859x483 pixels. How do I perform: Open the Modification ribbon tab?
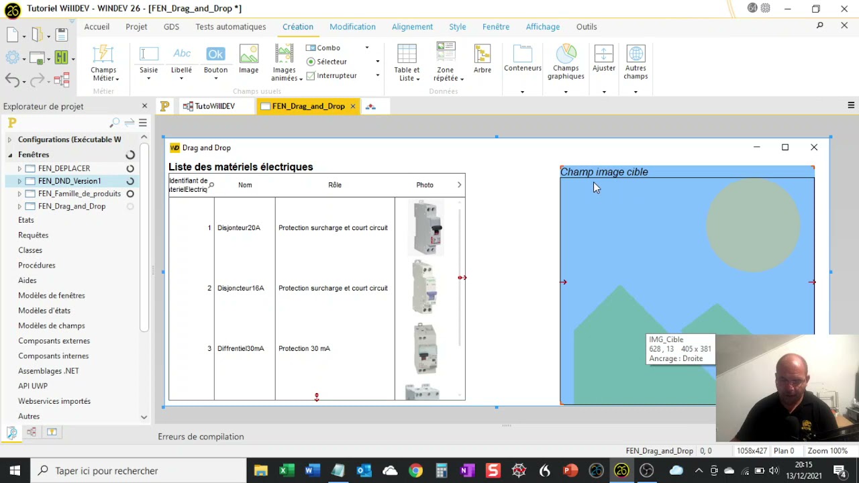click(352, 26)
